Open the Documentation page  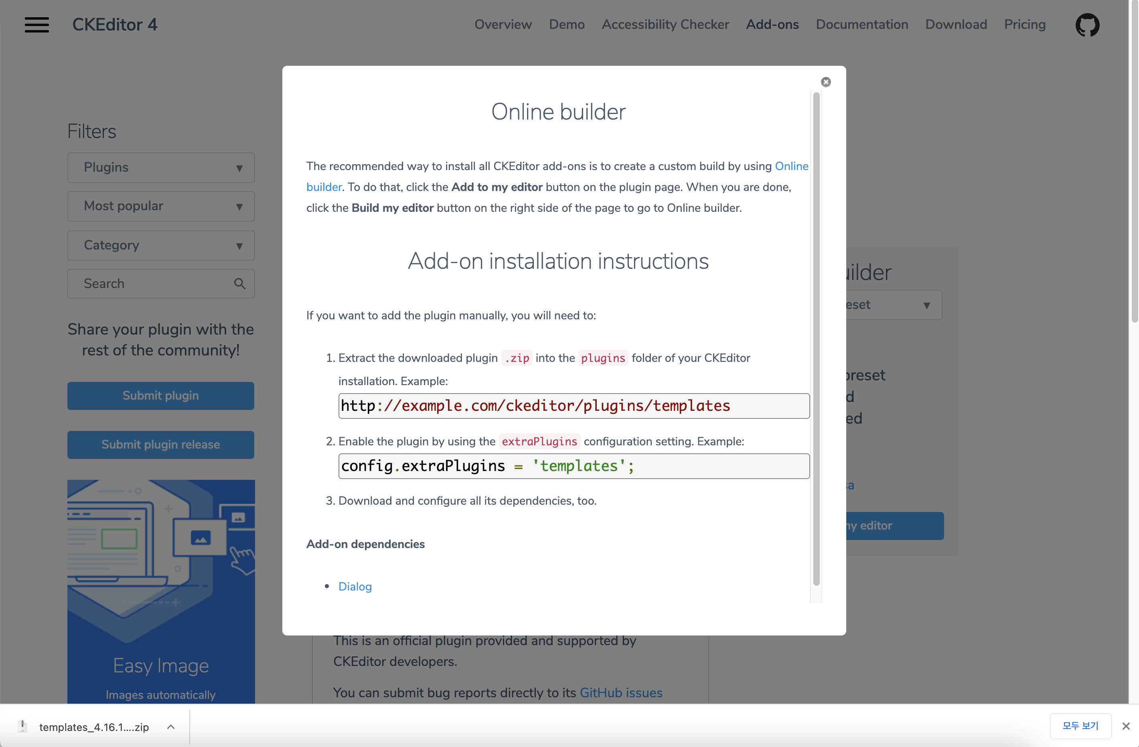coord(862,24)
